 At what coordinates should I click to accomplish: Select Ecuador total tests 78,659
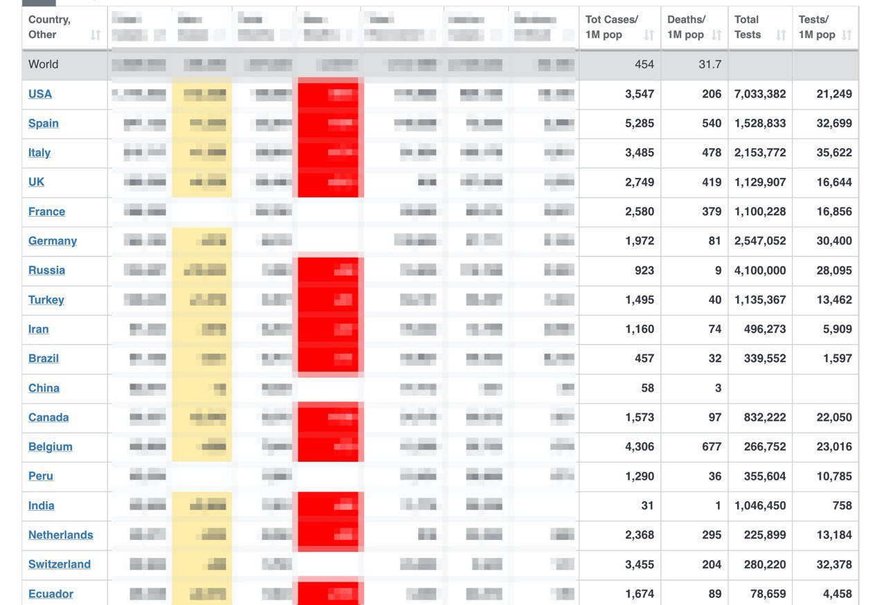point(768,594)
